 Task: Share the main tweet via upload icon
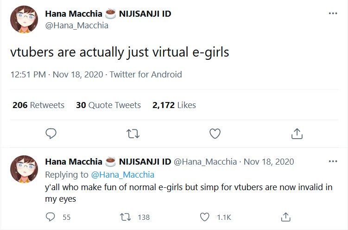[x=297, y=134]
